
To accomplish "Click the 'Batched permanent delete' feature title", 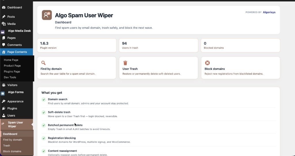I will 65,125.
